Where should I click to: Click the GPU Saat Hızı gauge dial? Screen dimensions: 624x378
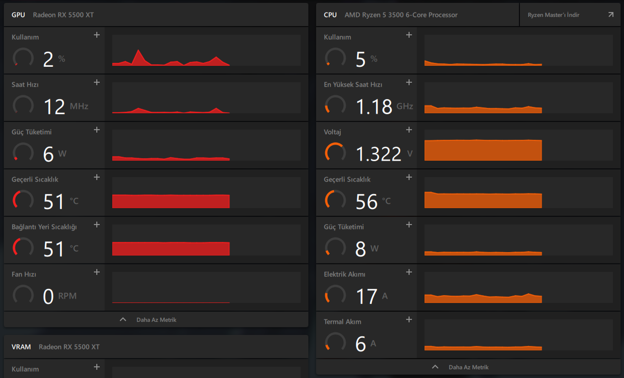pos(23,105)
